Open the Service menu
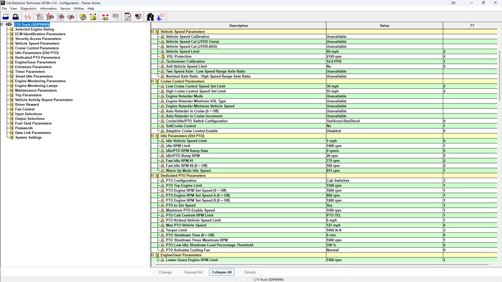The height and width of the screenshot is (282, 502). [x=65, y=9]
